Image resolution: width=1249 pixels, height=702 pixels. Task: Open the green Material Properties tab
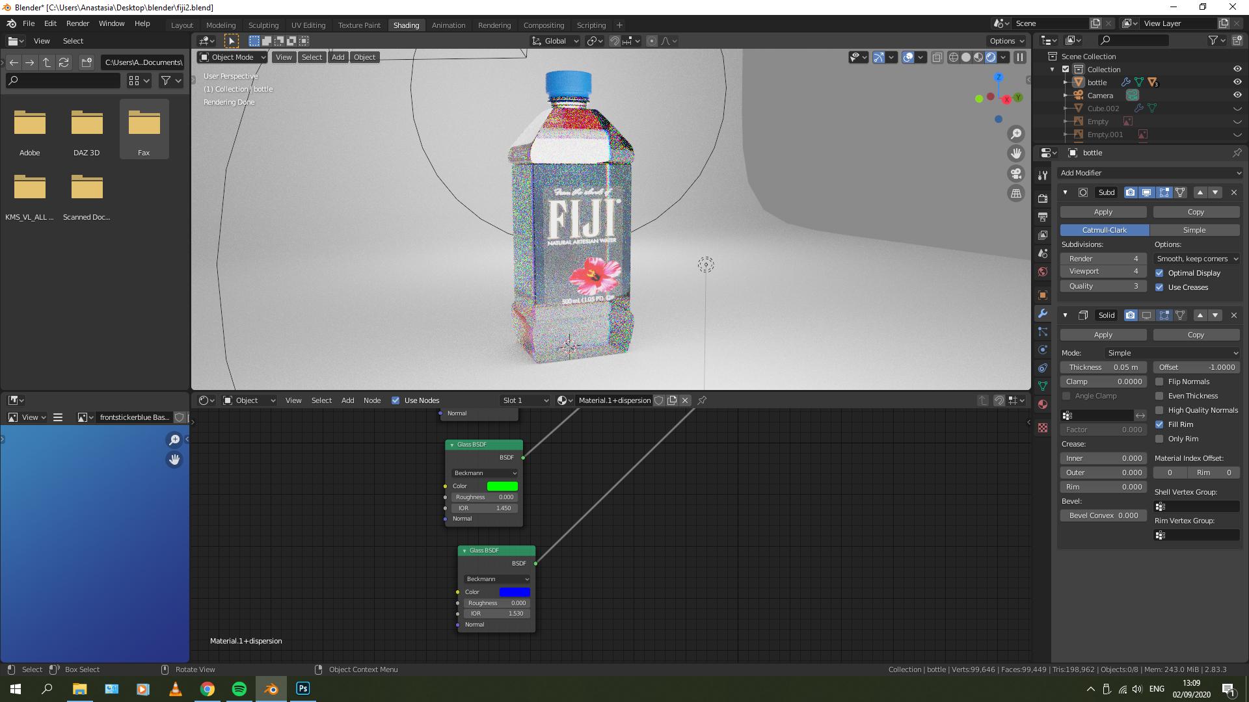pos(1042,405)
